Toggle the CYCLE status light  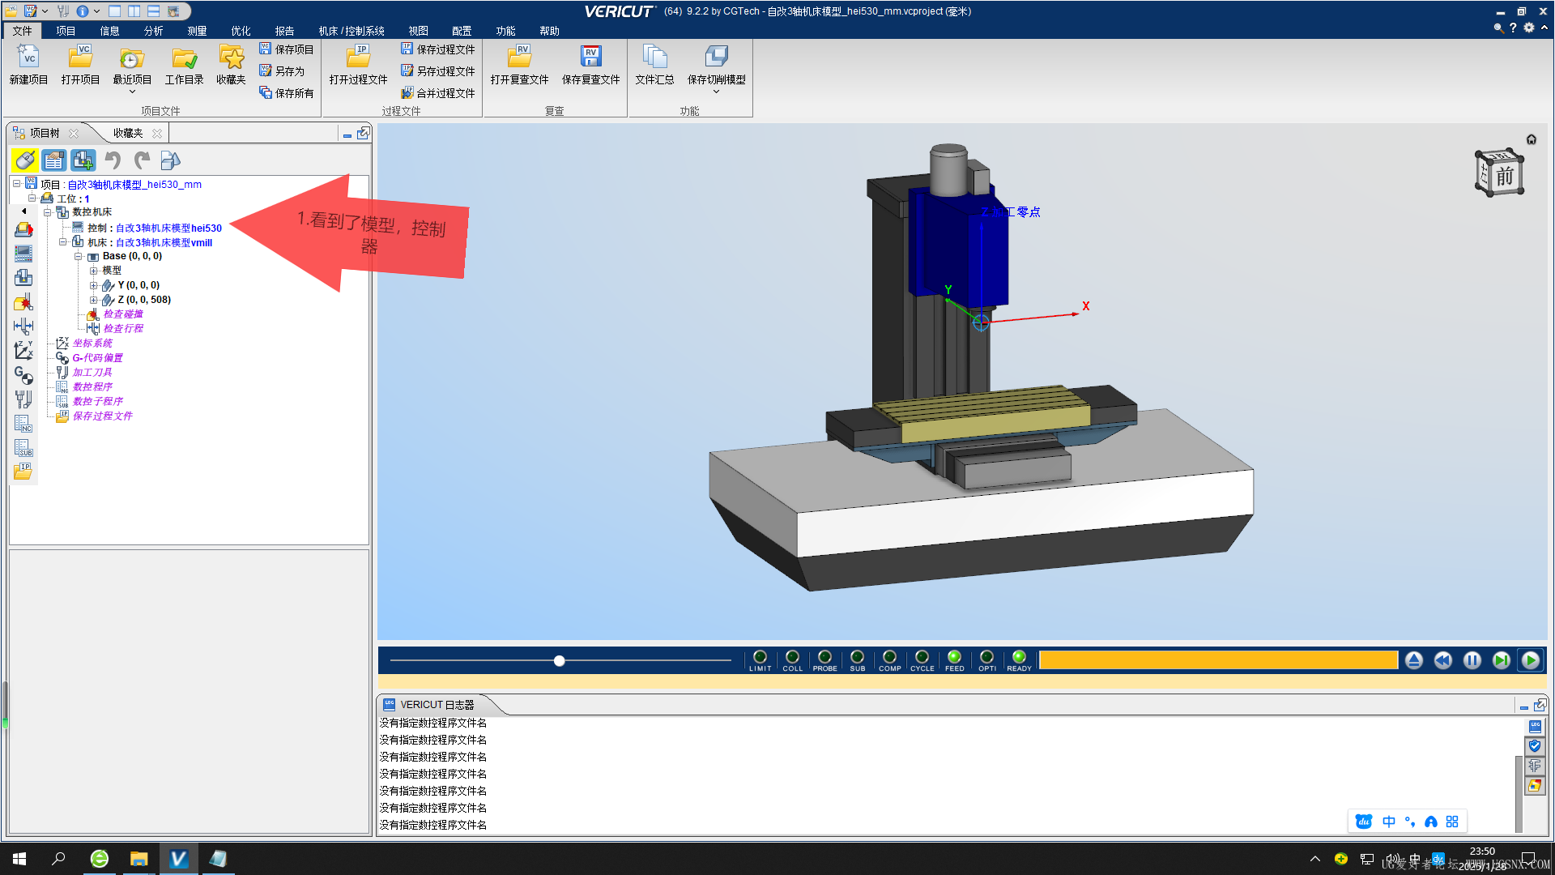tap(922, 657)
